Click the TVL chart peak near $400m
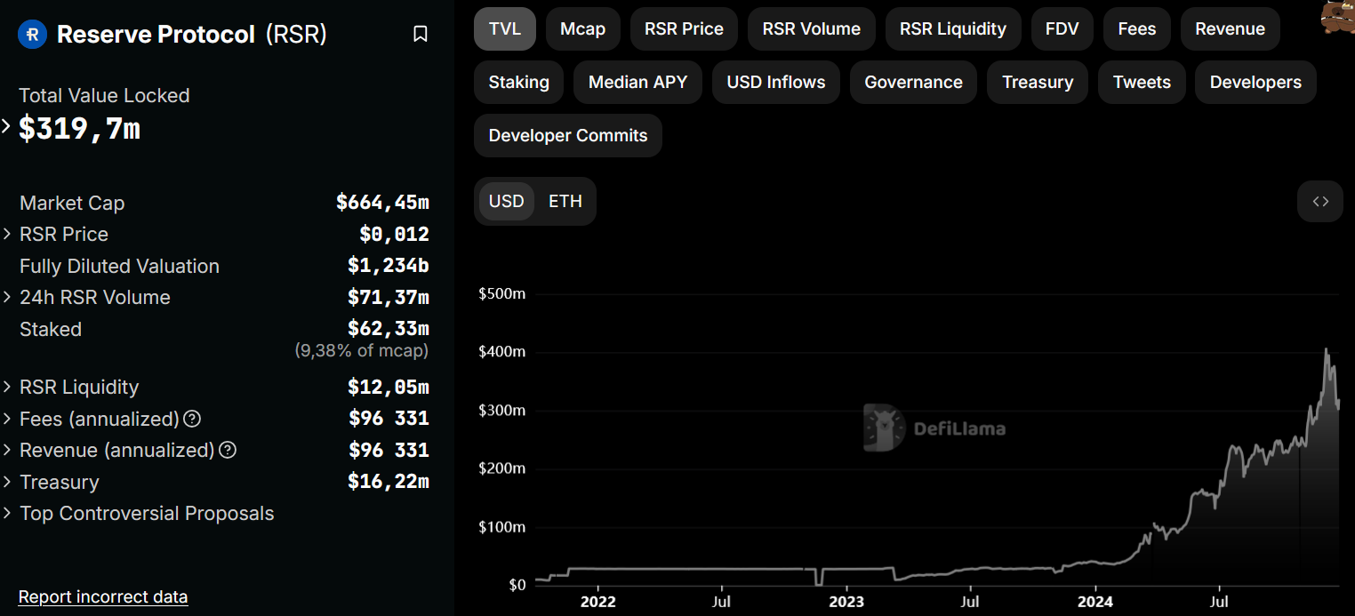This screenshot has width=1355, height=616. pos(1327,349)
